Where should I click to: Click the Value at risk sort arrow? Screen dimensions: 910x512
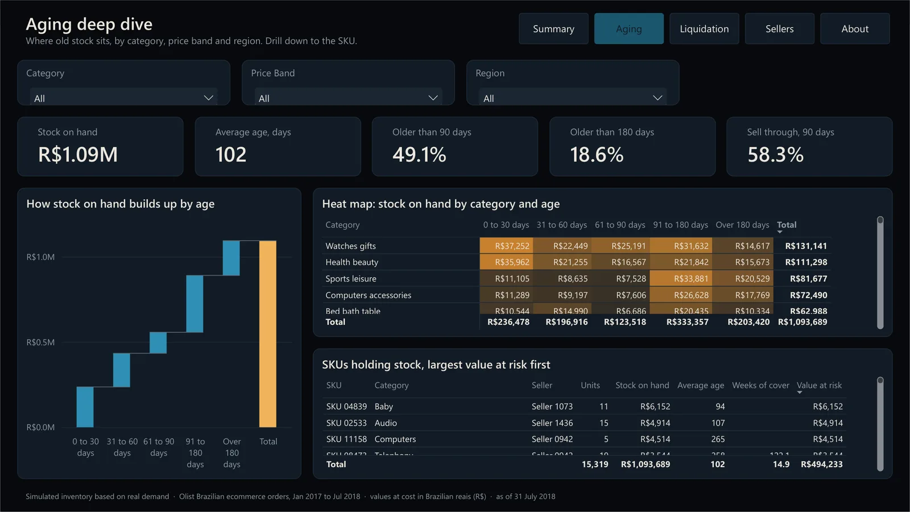click(800, 393)
